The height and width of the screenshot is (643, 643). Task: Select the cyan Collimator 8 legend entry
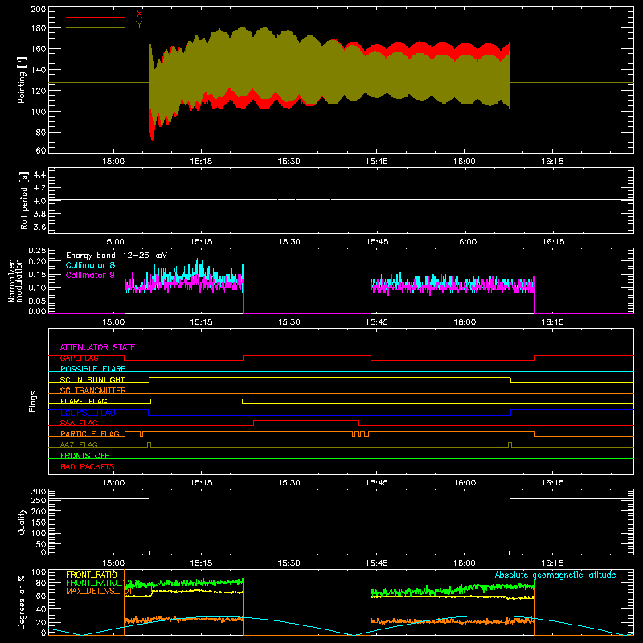90,265
